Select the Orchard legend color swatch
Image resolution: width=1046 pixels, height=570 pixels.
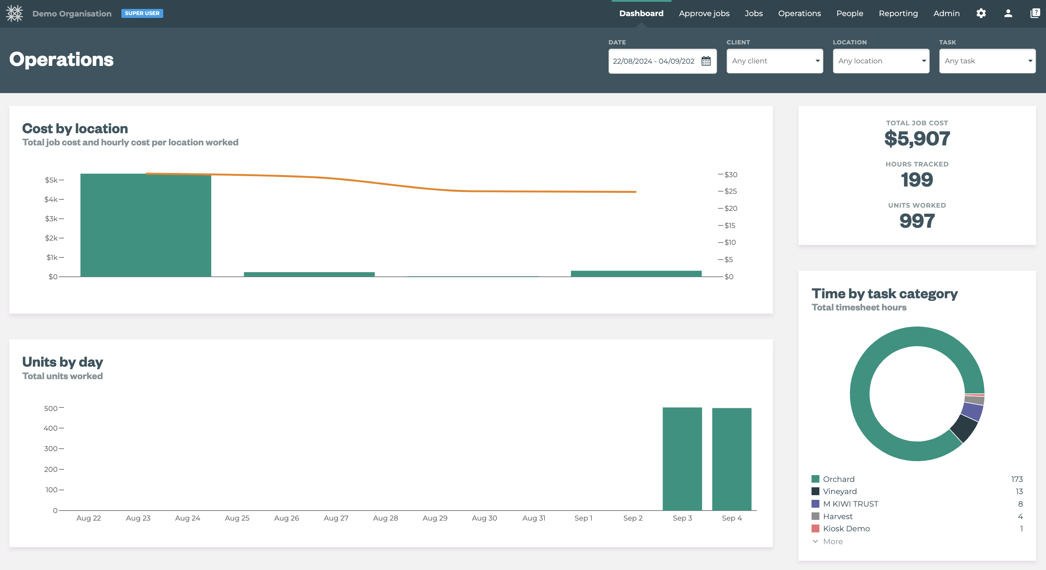(815, 479)
